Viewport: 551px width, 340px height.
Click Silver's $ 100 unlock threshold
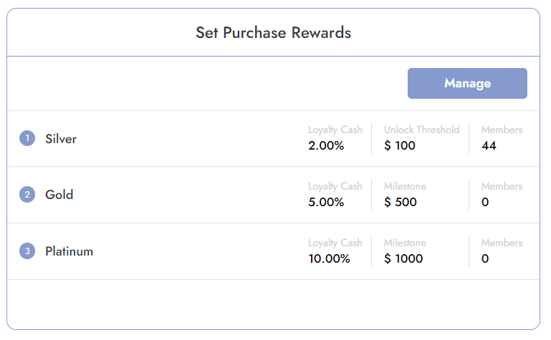(400, 145)
